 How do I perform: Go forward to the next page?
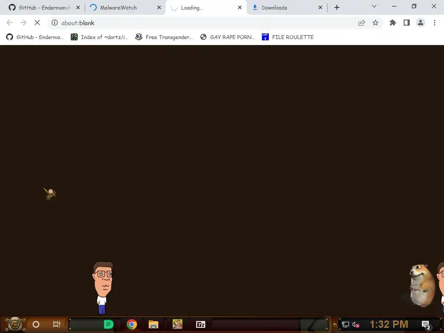tap(23, 23)
